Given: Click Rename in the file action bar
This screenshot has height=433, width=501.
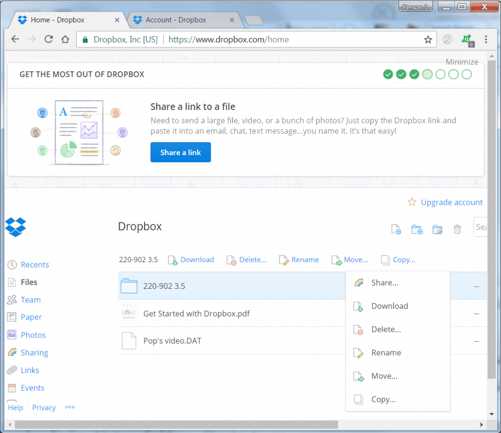Looking at the screenshot, I should (x=299, y=260).
